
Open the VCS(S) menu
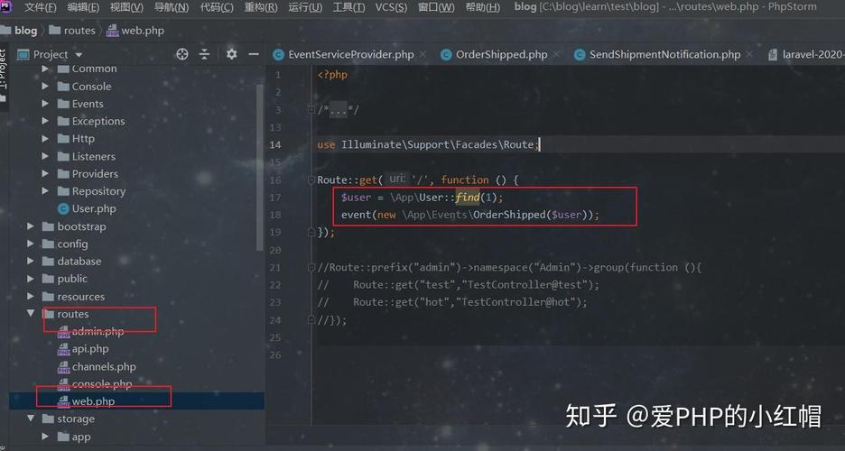tap(391, 7)
